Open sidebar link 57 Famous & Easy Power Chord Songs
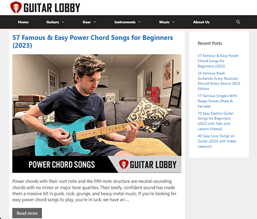 [218, 61]
